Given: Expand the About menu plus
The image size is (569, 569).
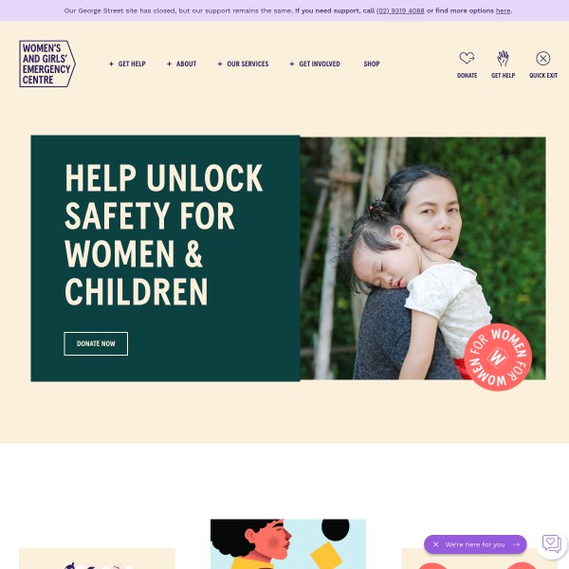Looking at the screenshot, I should click(169, 64).
